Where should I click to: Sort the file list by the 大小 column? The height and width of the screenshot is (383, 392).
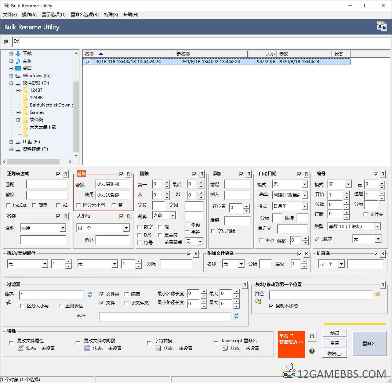262,54
